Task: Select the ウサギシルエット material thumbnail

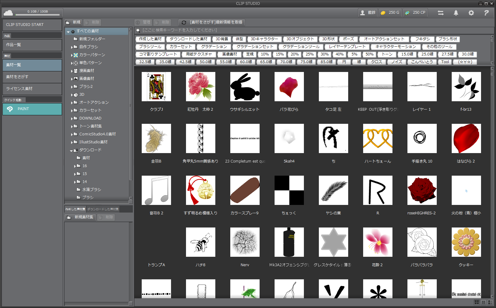Action: tap(245, 87)
